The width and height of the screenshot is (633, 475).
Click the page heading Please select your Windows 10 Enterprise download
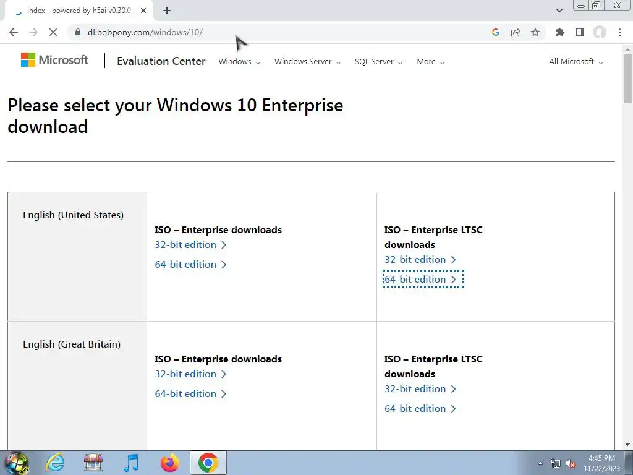click(x=175, y=116)
